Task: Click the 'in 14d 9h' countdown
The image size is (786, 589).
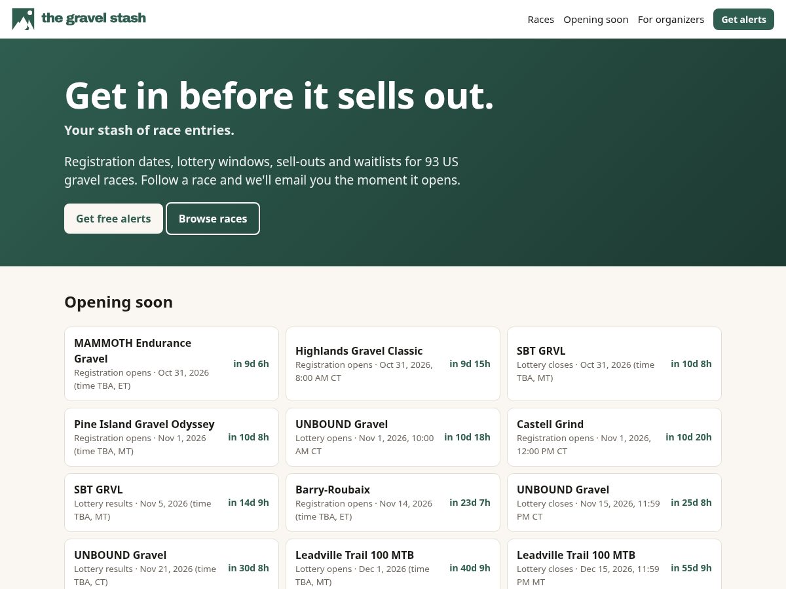Action: (x=248, y=503)
